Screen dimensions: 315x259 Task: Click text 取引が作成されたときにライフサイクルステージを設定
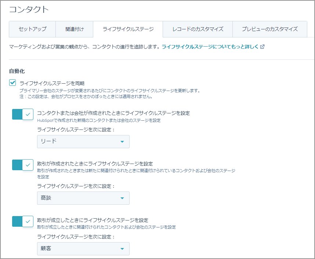(x=95, y=164)
